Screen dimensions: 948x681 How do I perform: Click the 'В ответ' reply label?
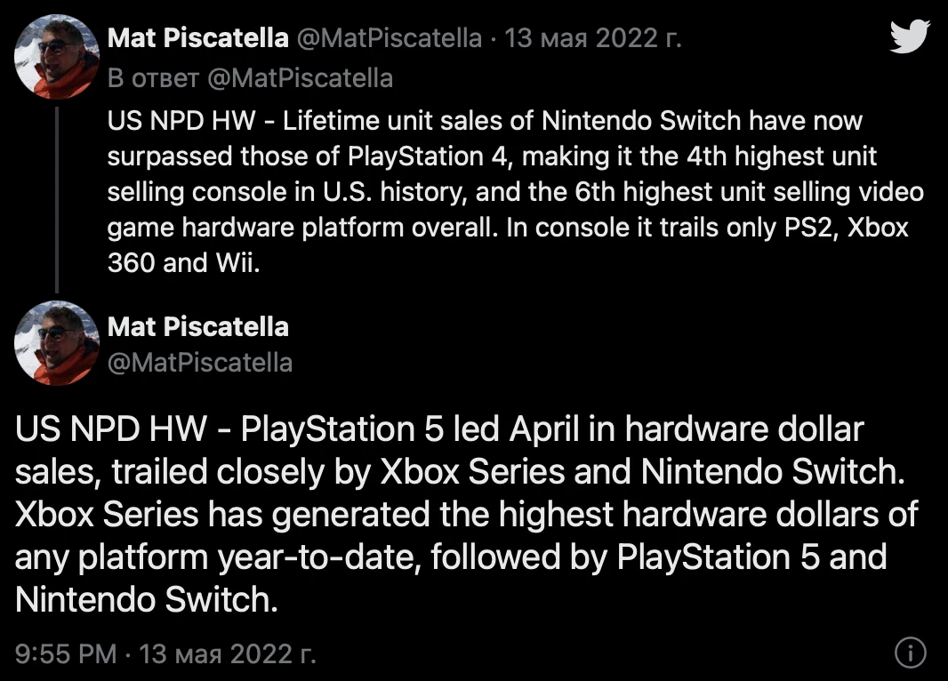pos(153,78)
